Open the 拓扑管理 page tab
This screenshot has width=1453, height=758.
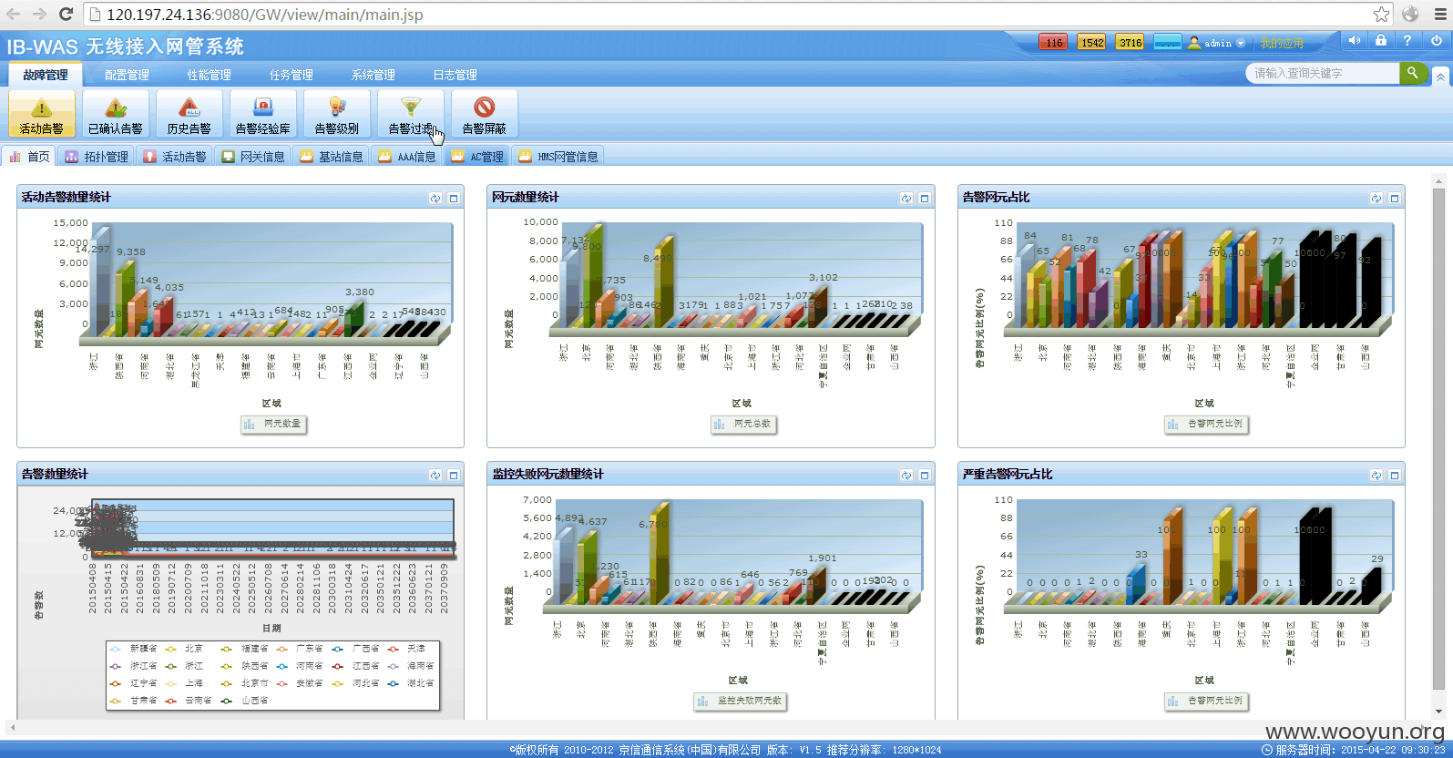coord(97,157)
